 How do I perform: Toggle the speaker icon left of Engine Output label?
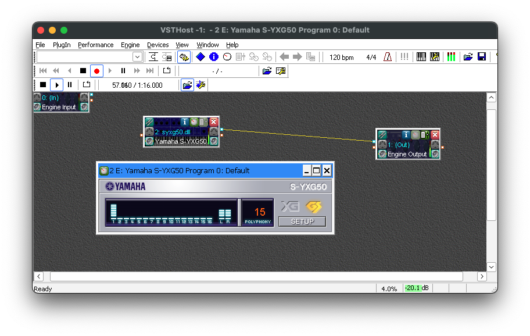click(382, 154)
